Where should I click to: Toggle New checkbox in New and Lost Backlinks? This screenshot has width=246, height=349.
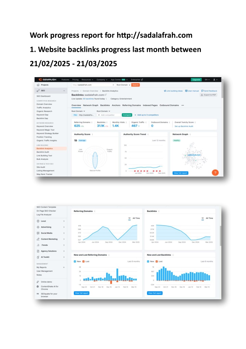(148, 262)
